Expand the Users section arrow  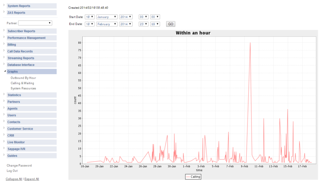(4, 114)
